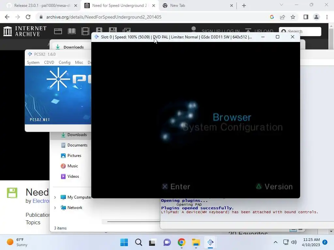
Task: Click the browser page vertical scrollbar
Action: (331, 38)
